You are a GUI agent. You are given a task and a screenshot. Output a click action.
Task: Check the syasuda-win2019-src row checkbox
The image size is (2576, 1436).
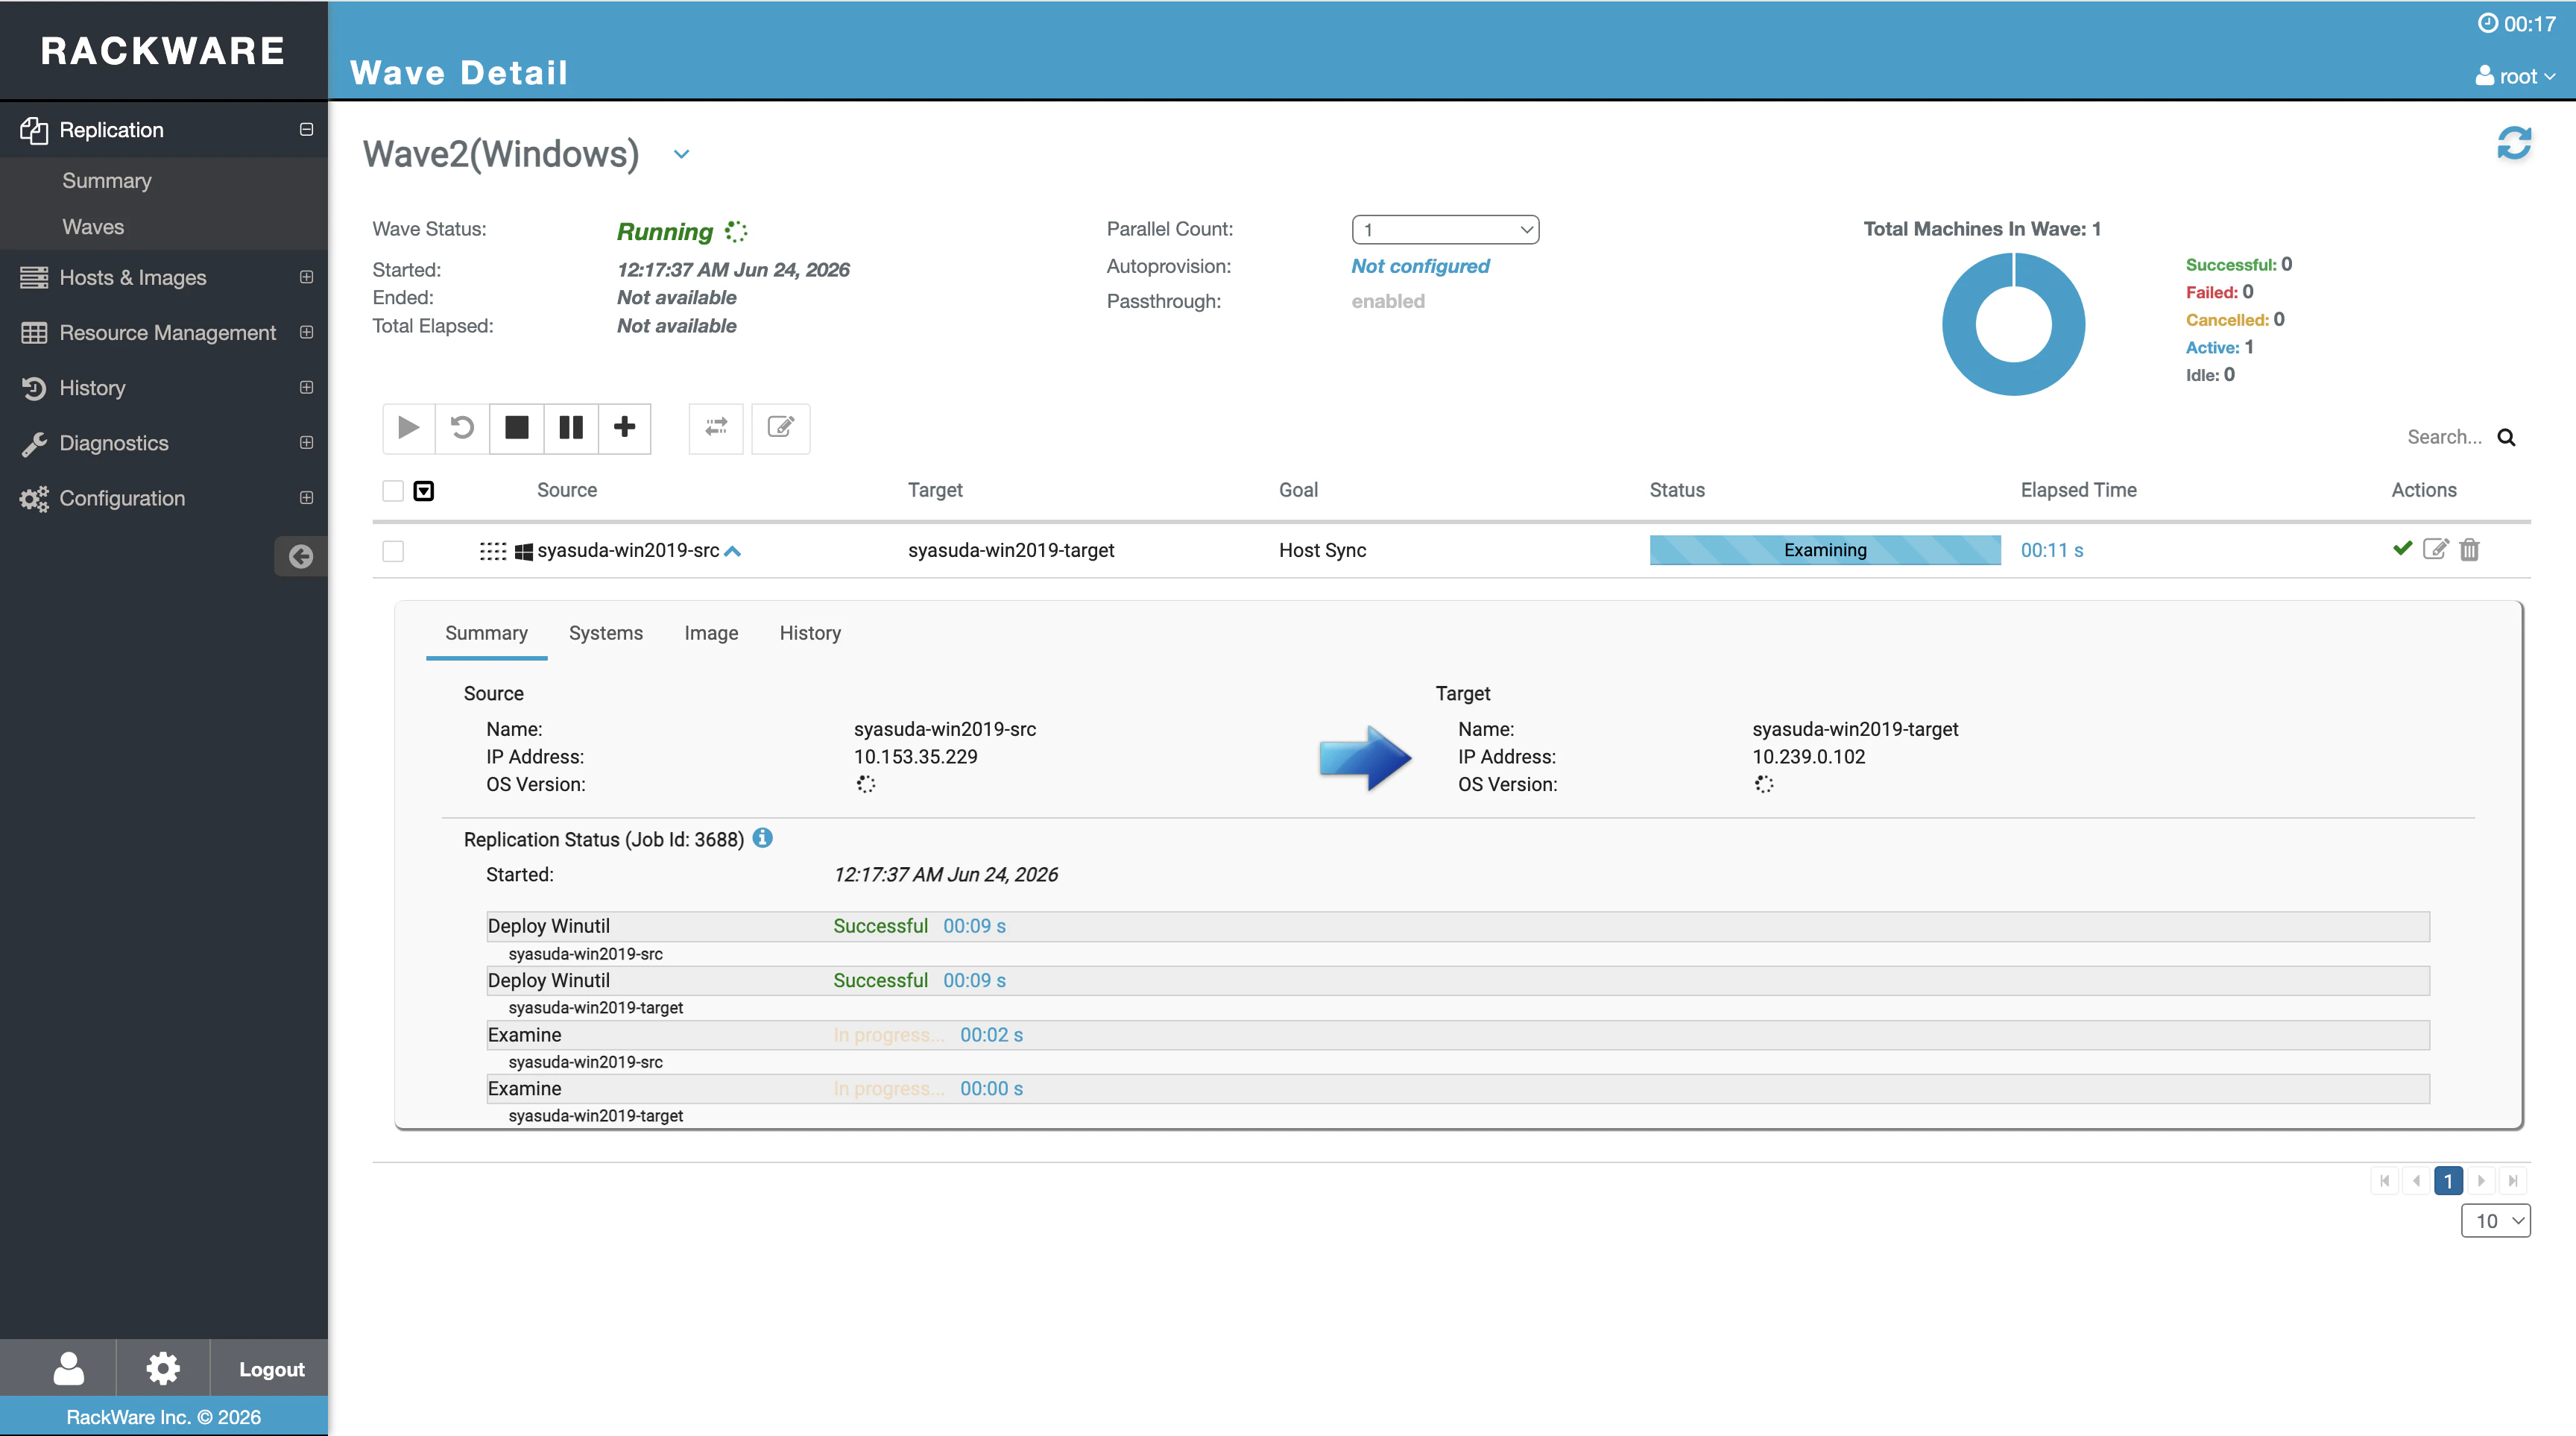coord(393,551)
